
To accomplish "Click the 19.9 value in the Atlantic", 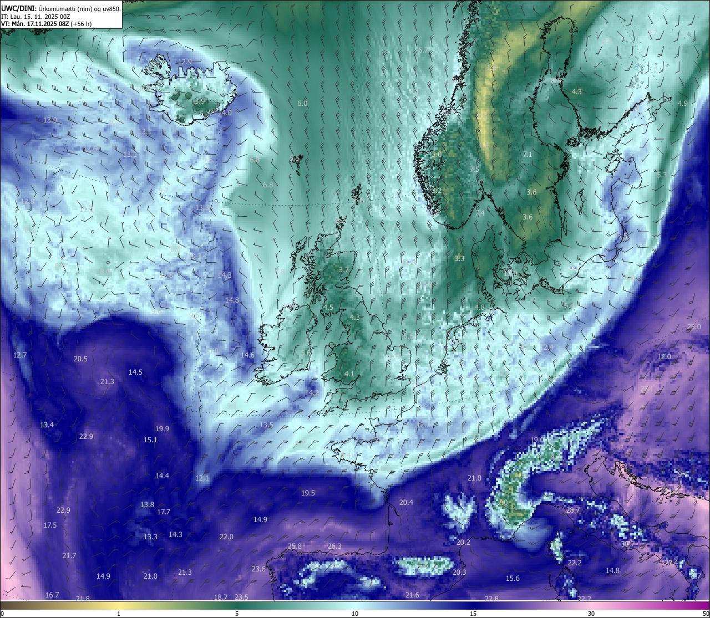I will (x=162, y=429).
